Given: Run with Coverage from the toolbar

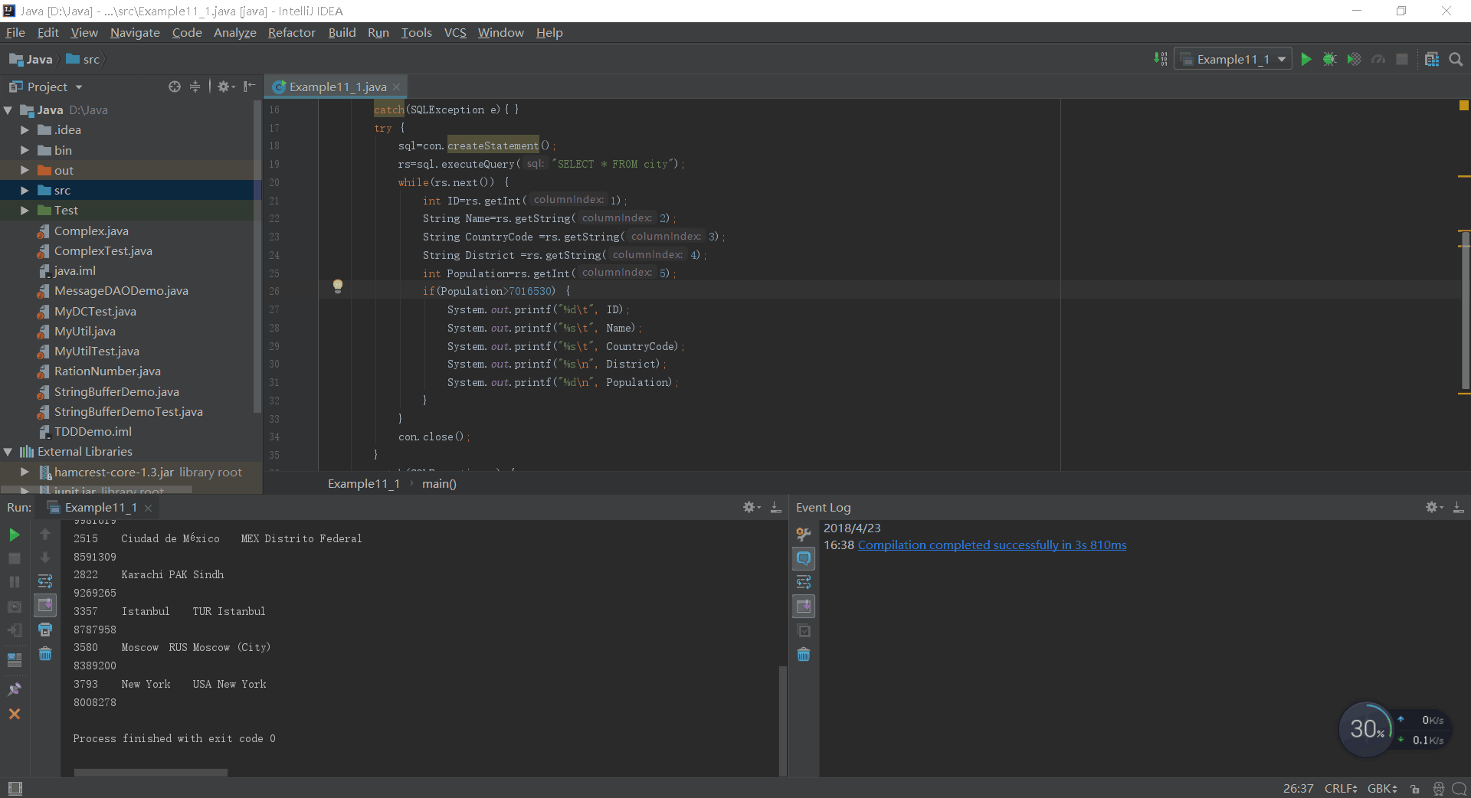Looking at the screenshot, I should tap(1354, 59).
